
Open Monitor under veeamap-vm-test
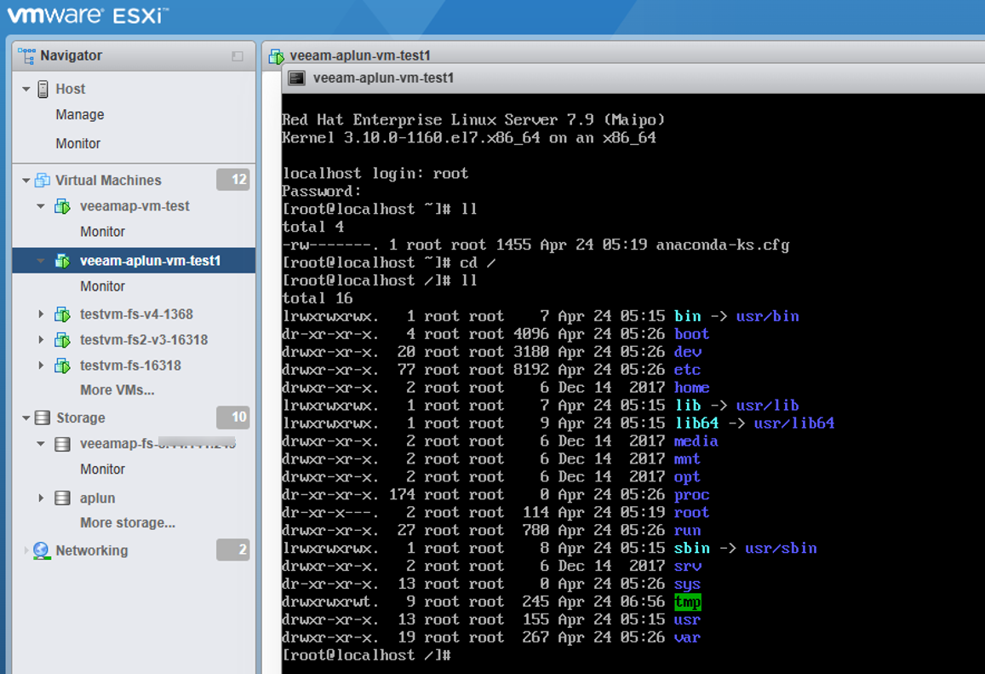click(x=102, y=232)
